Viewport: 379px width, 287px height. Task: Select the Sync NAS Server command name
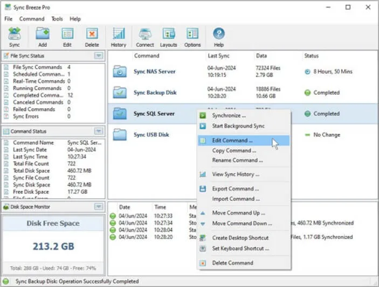click(154, 72)
